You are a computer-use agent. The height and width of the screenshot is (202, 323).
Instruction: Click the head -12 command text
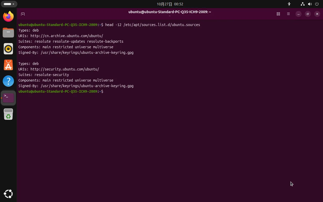coord(152,25)
